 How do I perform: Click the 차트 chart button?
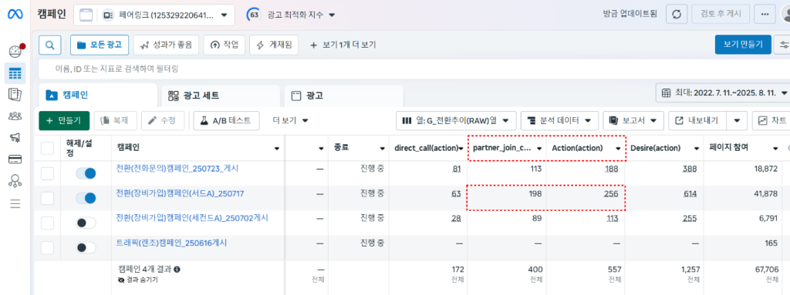(771, 120)
